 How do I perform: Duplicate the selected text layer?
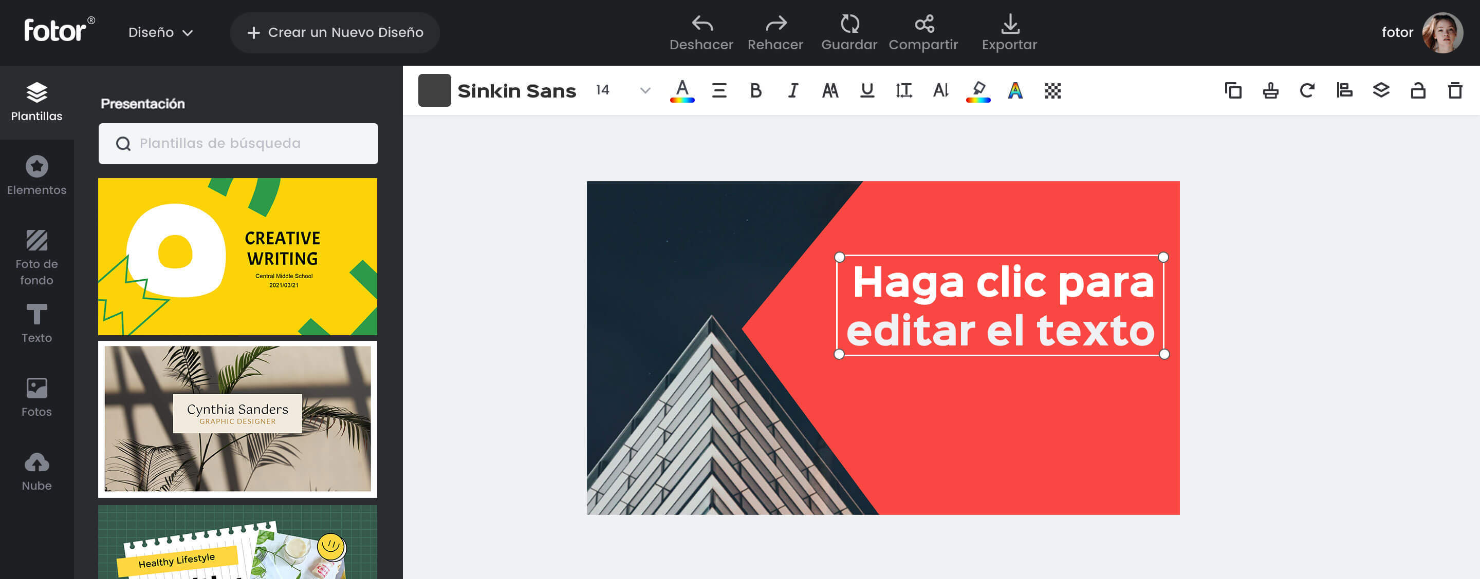tap(1233, 90)
